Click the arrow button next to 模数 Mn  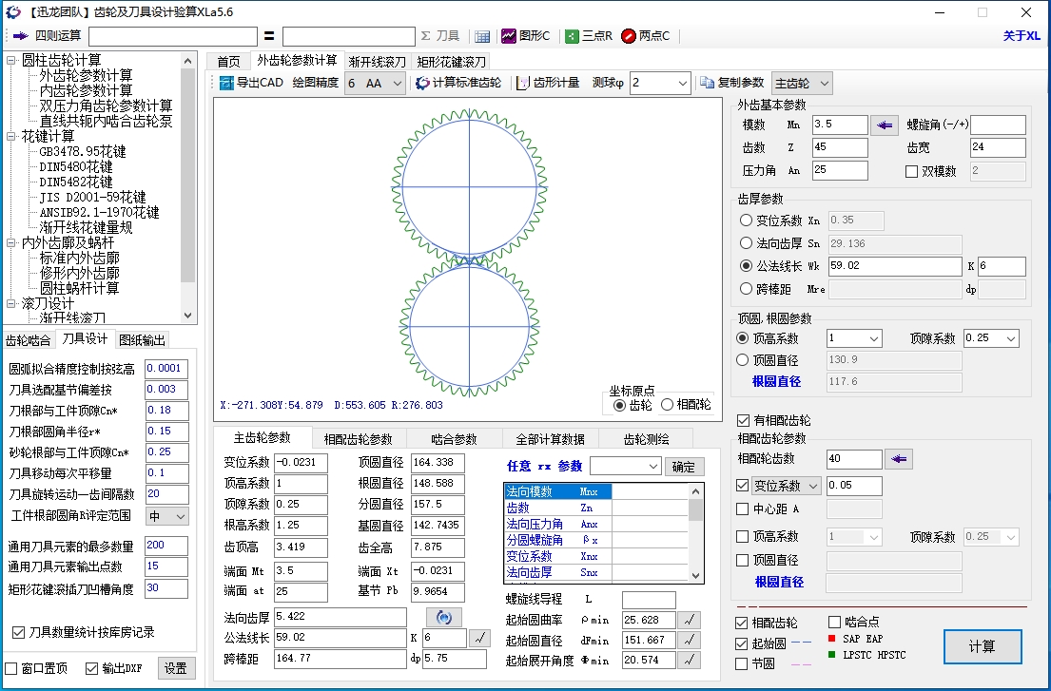885,125
